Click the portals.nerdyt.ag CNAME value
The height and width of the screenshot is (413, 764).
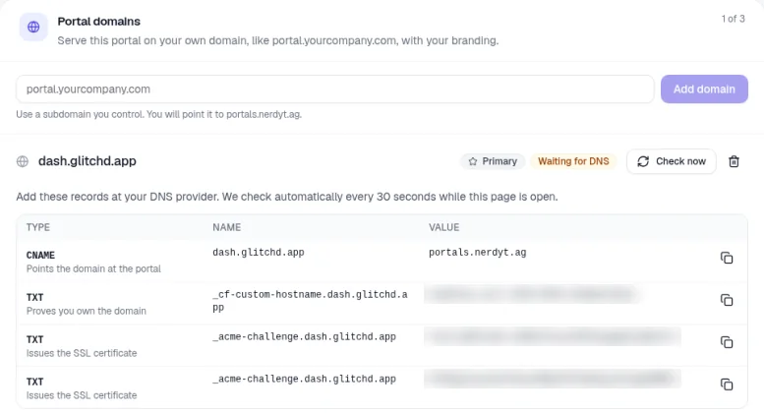478,253
